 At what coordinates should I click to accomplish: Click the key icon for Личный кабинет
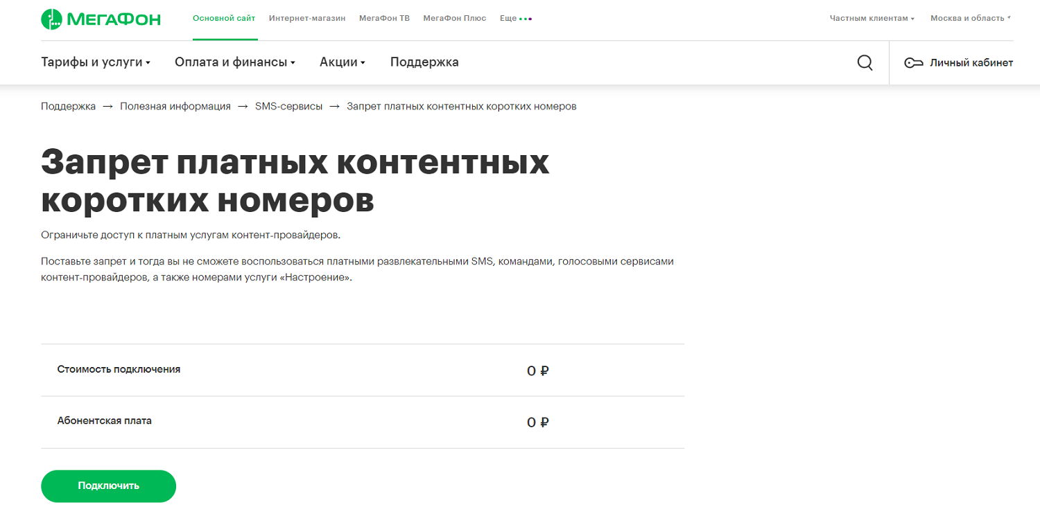(913, 63)
